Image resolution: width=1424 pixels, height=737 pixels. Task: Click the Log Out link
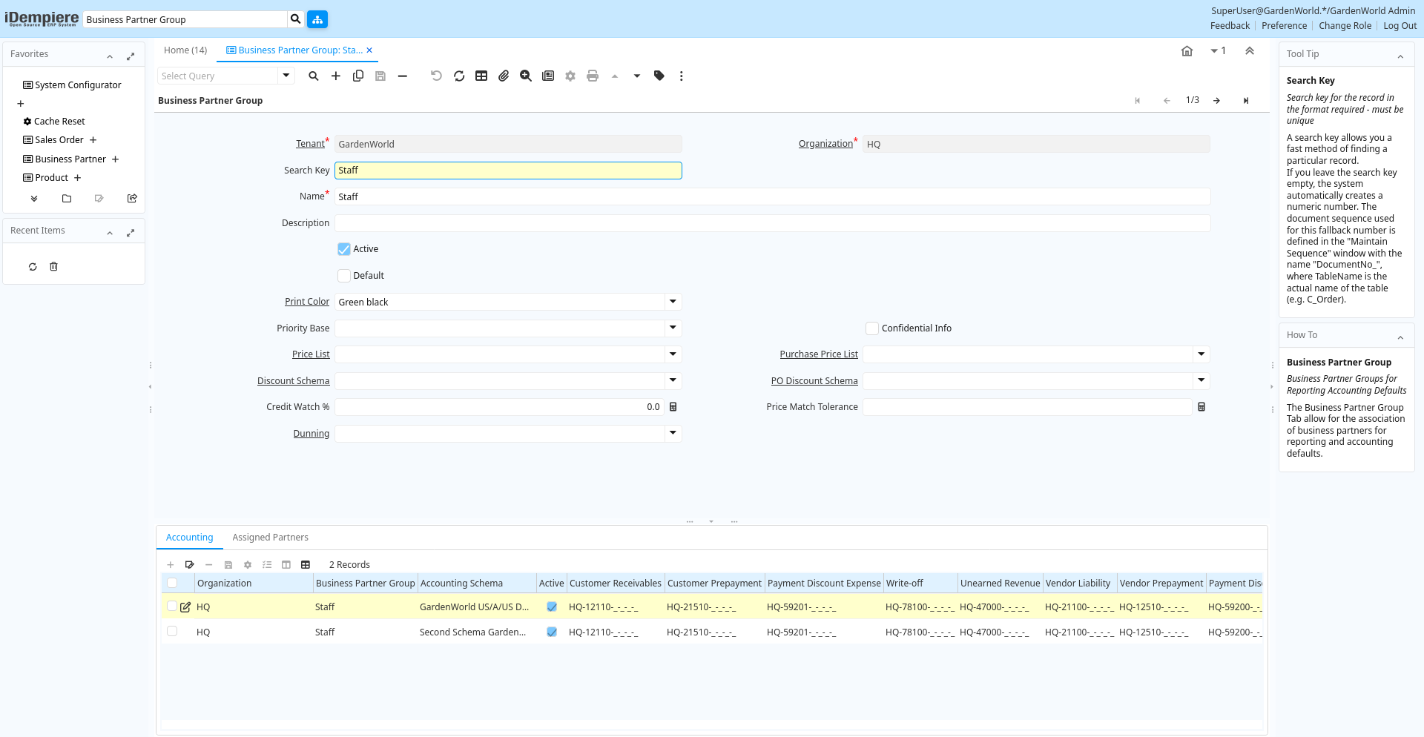point(1400,25)
